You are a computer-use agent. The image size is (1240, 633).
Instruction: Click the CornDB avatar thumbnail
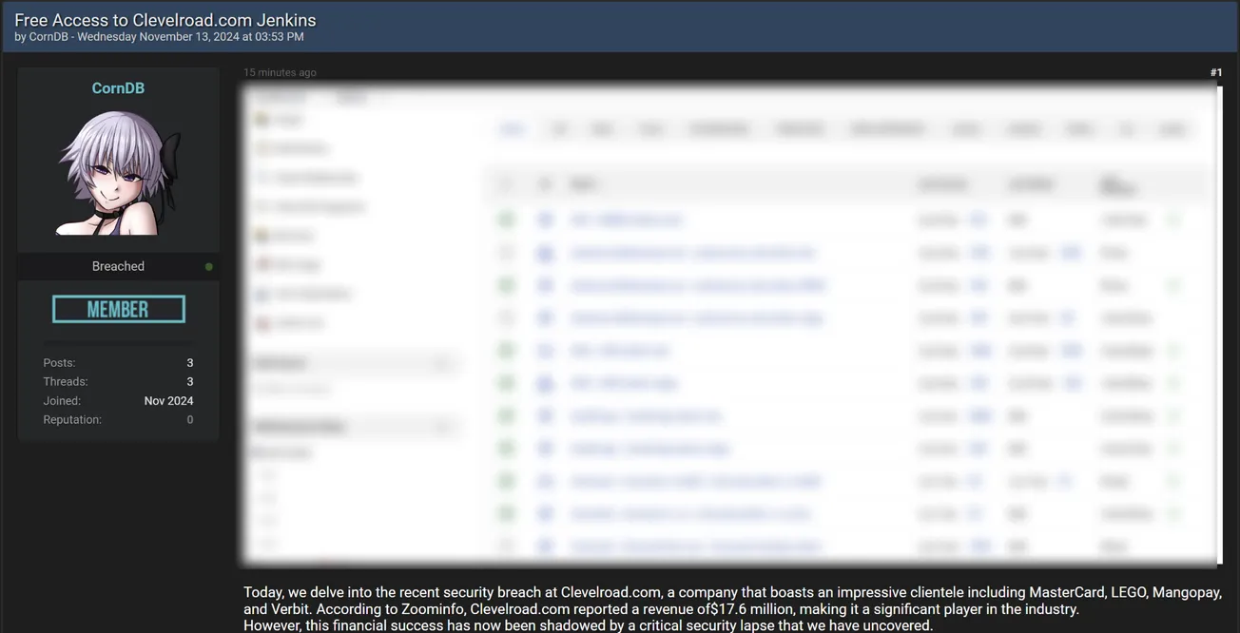pyautogui.click(x=118, y=171)
